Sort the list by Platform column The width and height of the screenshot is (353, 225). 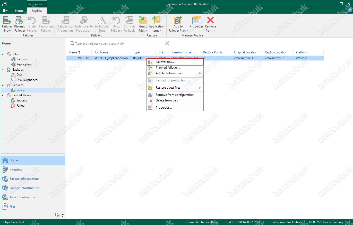(302, 52)
